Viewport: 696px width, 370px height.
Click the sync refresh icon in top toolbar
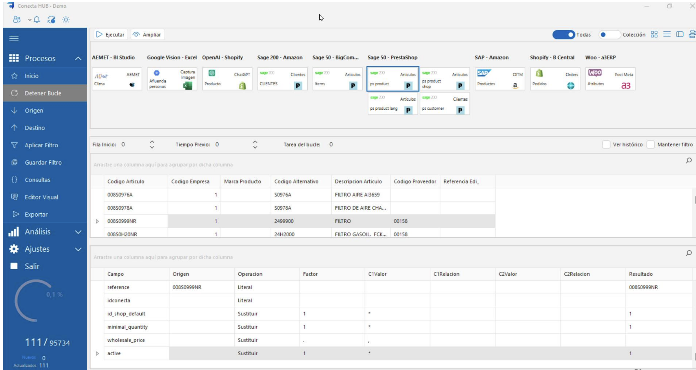click(51, 19)
